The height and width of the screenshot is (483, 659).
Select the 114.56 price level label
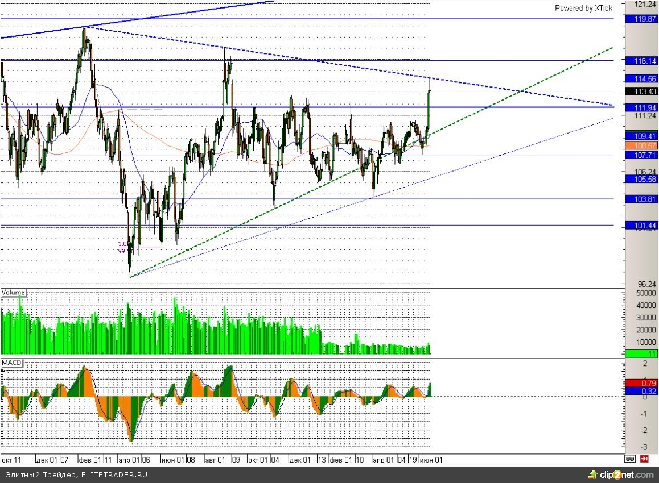pyautogui.click(x=641, y=78)
